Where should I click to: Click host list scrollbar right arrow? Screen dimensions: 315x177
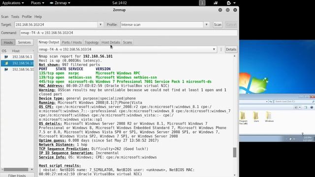32,170
